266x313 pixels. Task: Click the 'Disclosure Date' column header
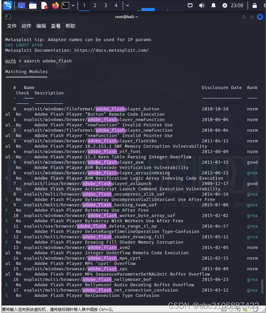tap(221, 87)
